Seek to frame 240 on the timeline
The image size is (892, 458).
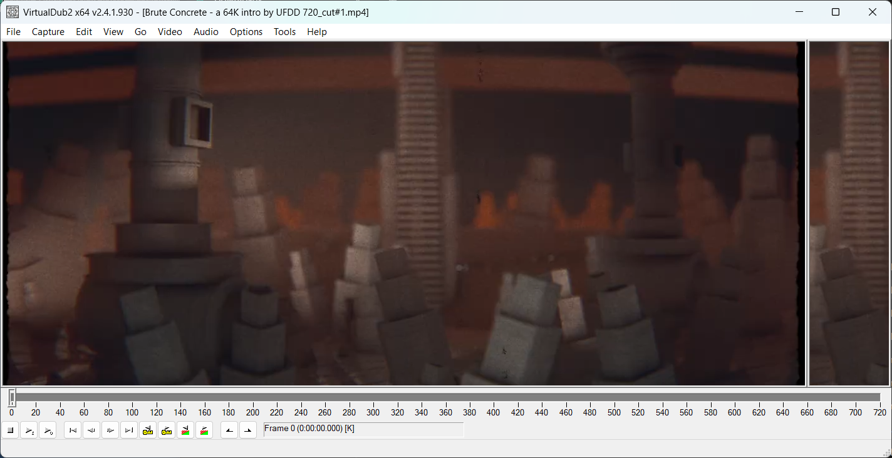[x=301, y=412]
